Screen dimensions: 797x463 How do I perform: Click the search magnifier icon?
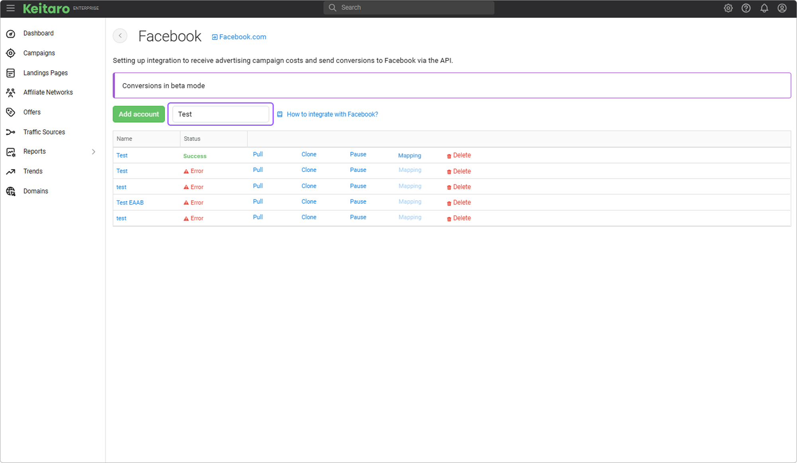[x=332, y=8]
